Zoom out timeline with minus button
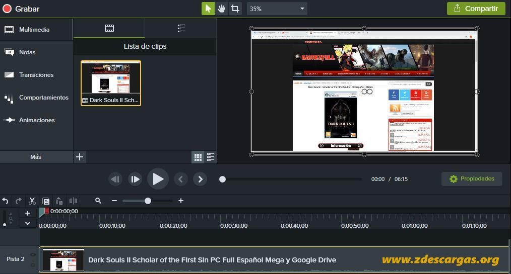Viewport: 511px width, 274px height. point(114,201)
